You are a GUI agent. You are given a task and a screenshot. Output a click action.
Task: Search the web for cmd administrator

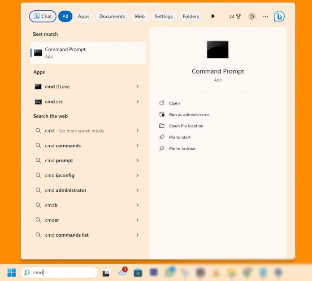pos(88,190)
